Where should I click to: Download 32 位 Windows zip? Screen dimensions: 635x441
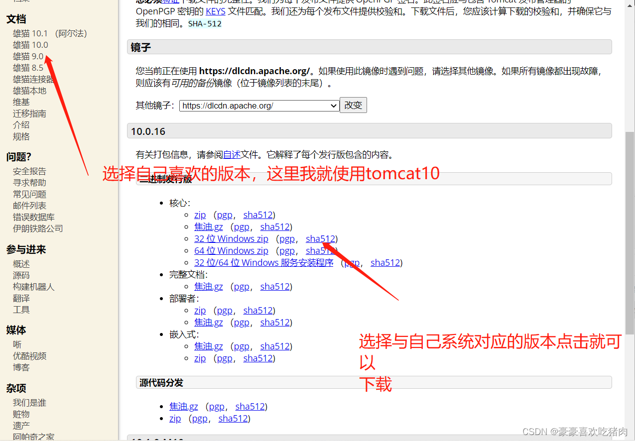231,239
